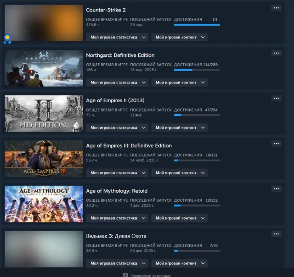Click the 7 дек. 2025 г. last launch date
Screen dimensions: 294x277
142,205
